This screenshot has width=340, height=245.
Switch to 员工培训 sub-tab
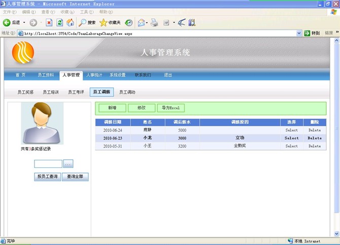51,92
